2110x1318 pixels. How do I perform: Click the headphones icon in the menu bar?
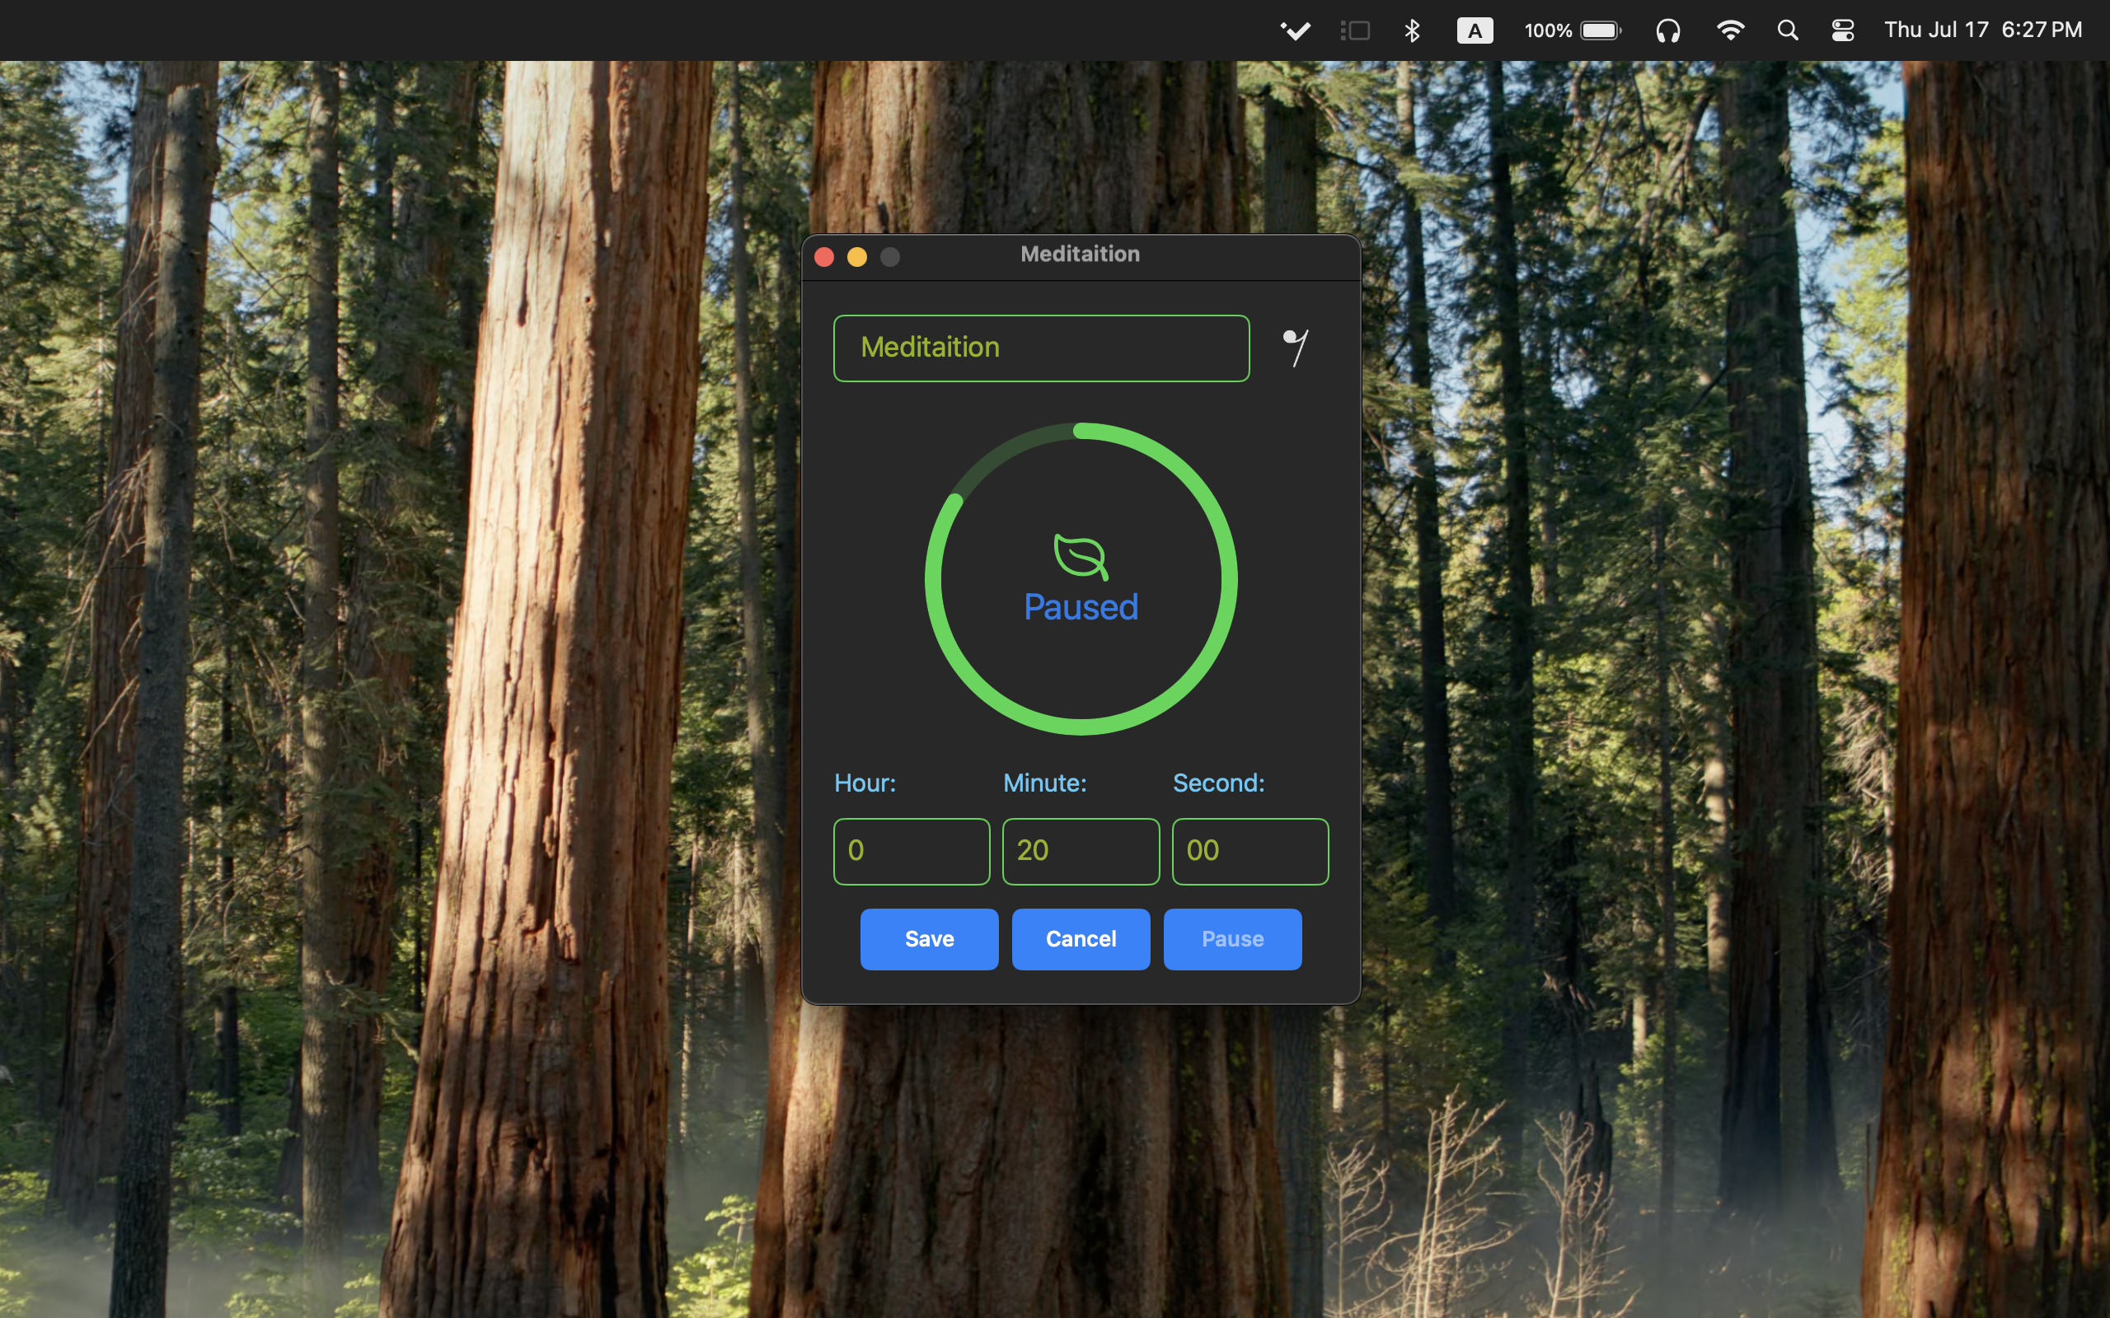point(1668,30)
